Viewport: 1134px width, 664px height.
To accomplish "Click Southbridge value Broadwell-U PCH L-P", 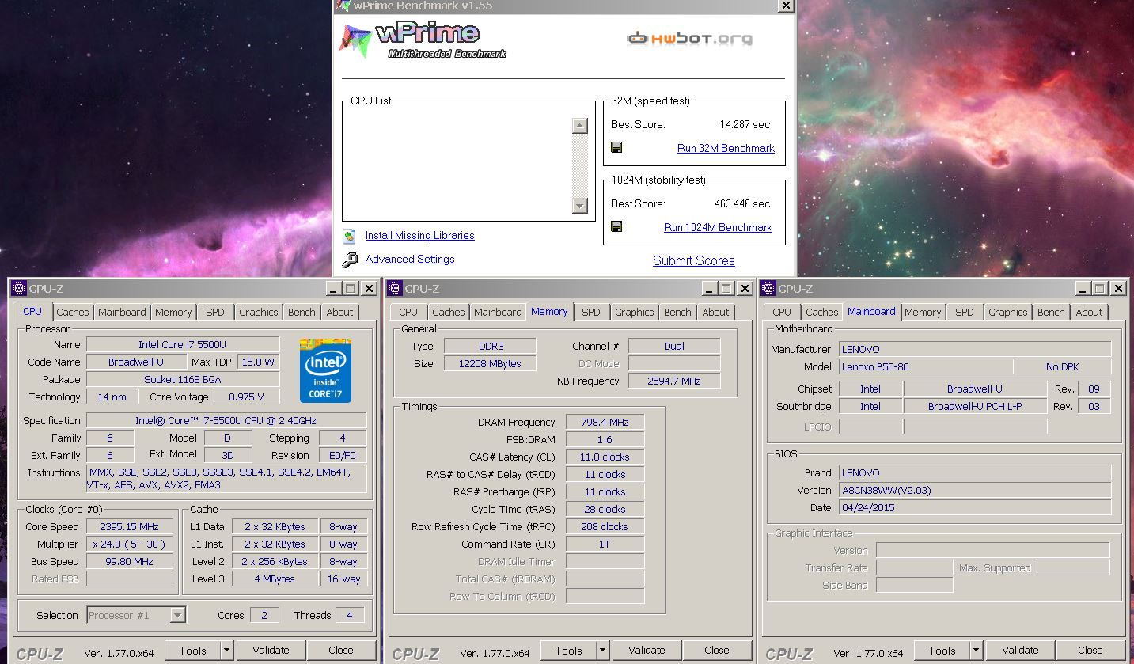I will coord(975,406).
